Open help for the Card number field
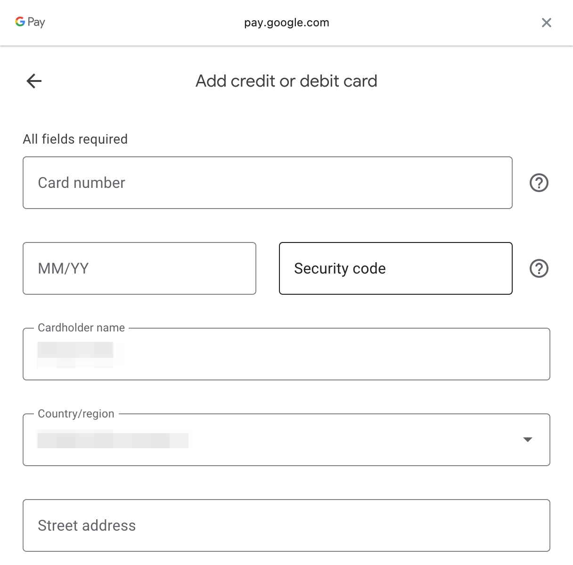This screenshot has height=565, width=573. [539, 183]
